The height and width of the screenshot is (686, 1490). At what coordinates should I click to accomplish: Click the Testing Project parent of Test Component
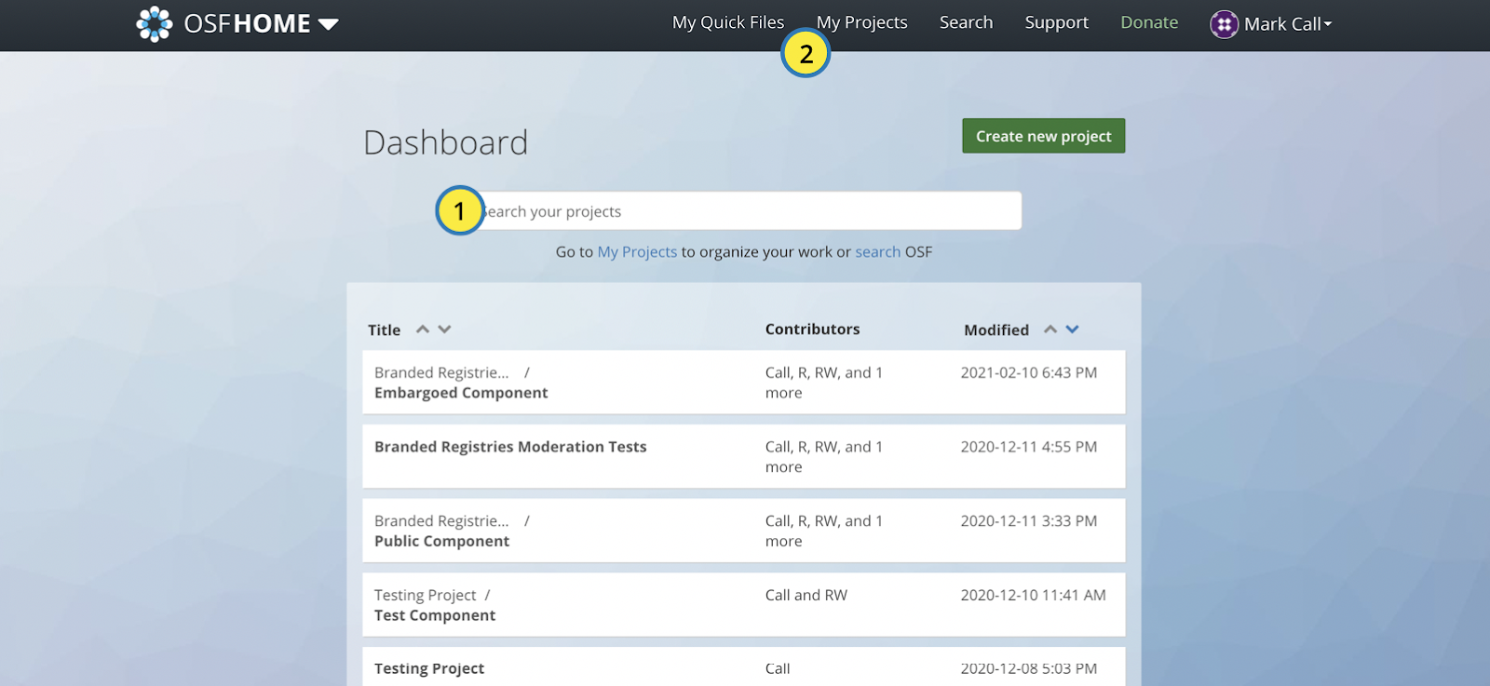tap(425, 596)
